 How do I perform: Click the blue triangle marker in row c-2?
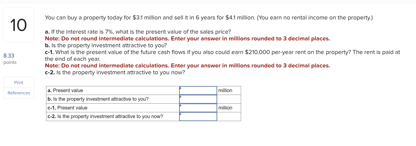(180, 114)
